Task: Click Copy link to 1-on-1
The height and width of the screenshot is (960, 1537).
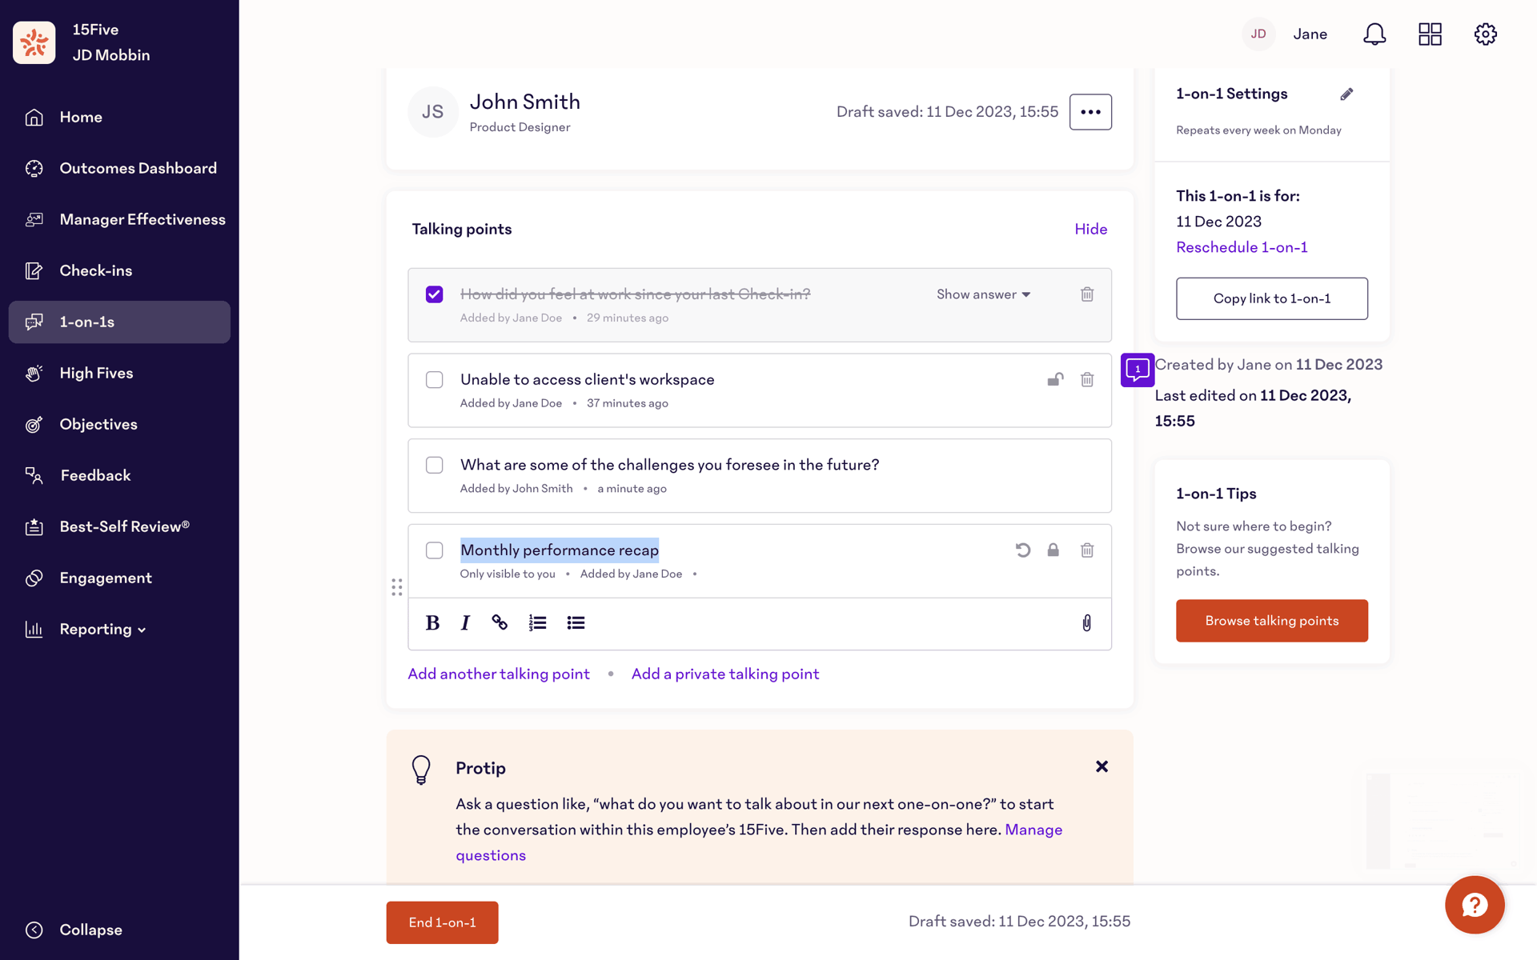Action: (1271, 298)
